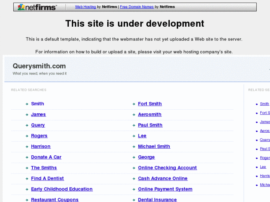
Task: Open the Paul Smith link in main list
Action: 150,125
